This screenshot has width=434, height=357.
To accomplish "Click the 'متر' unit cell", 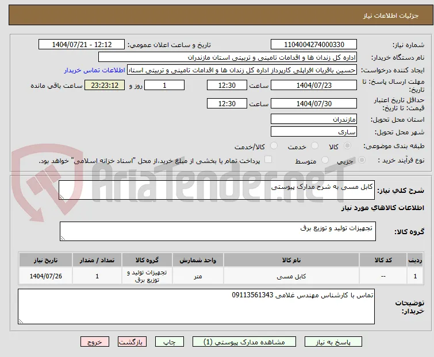I will click(x=198, y=276).
